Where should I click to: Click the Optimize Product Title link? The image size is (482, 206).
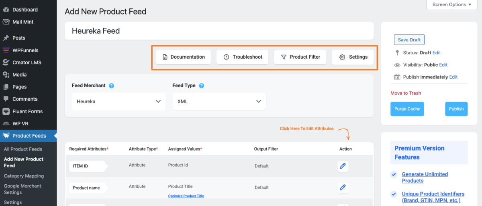[x=186, y=196]
